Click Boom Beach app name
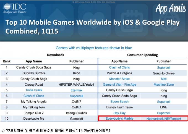The height and width of the screenshot is (134, 188). pos(119,102)
